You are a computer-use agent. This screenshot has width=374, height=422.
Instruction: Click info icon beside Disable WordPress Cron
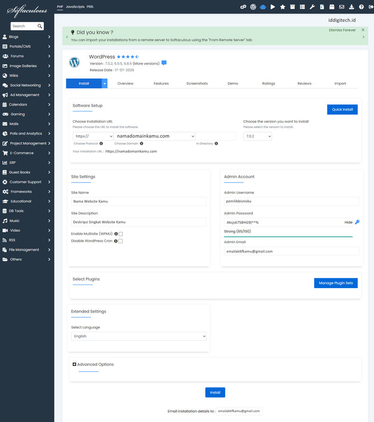point(115,241)
